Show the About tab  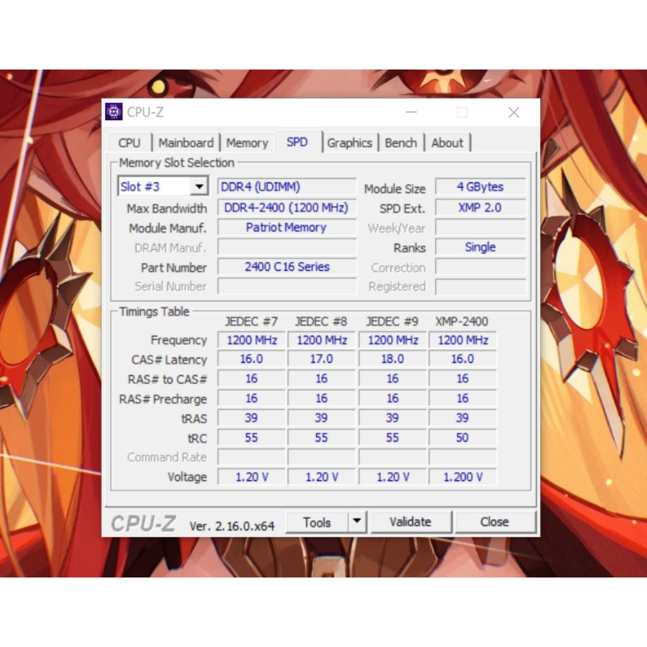pos(447,143)
